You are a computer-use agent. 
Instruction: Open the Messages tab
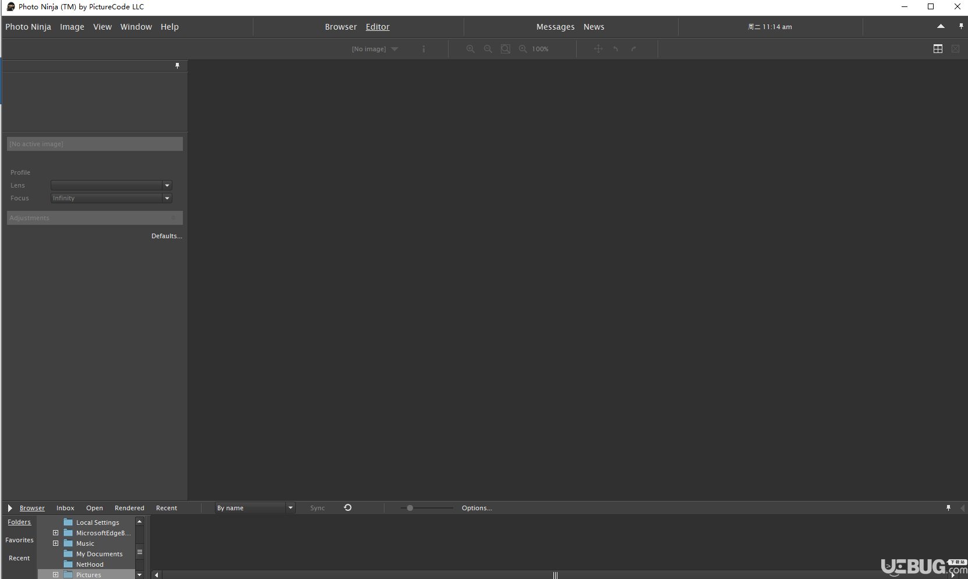(555, 27)
